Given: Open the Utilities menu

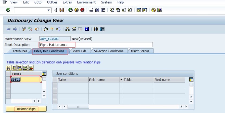Looking at the screenshot, I should point(52,2).
